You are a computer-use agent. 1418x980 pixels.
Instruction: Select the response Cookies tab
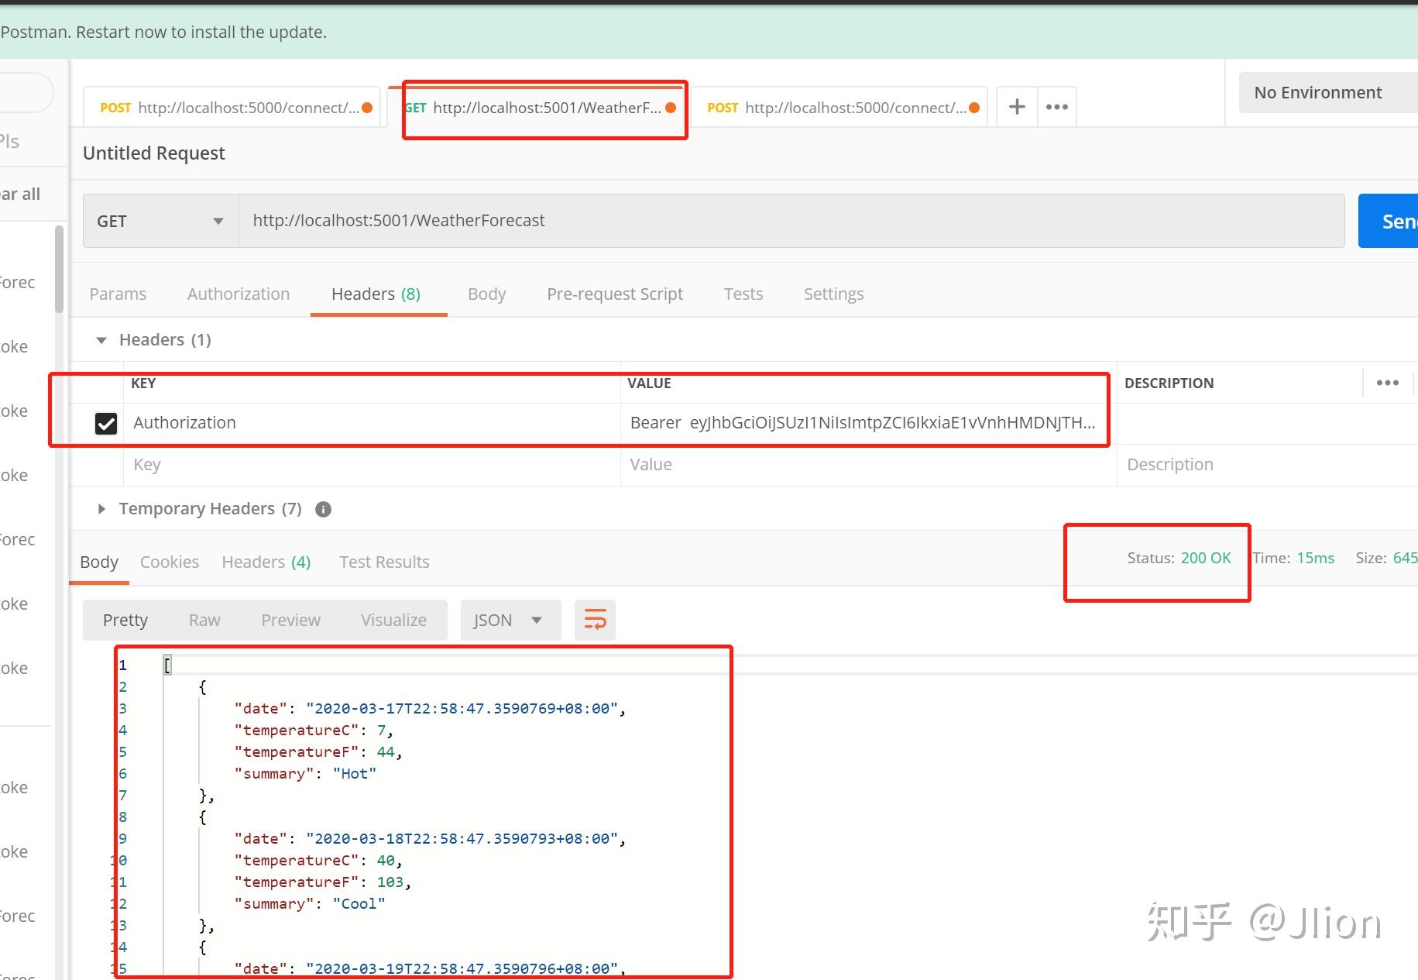(x=170, y=562)
